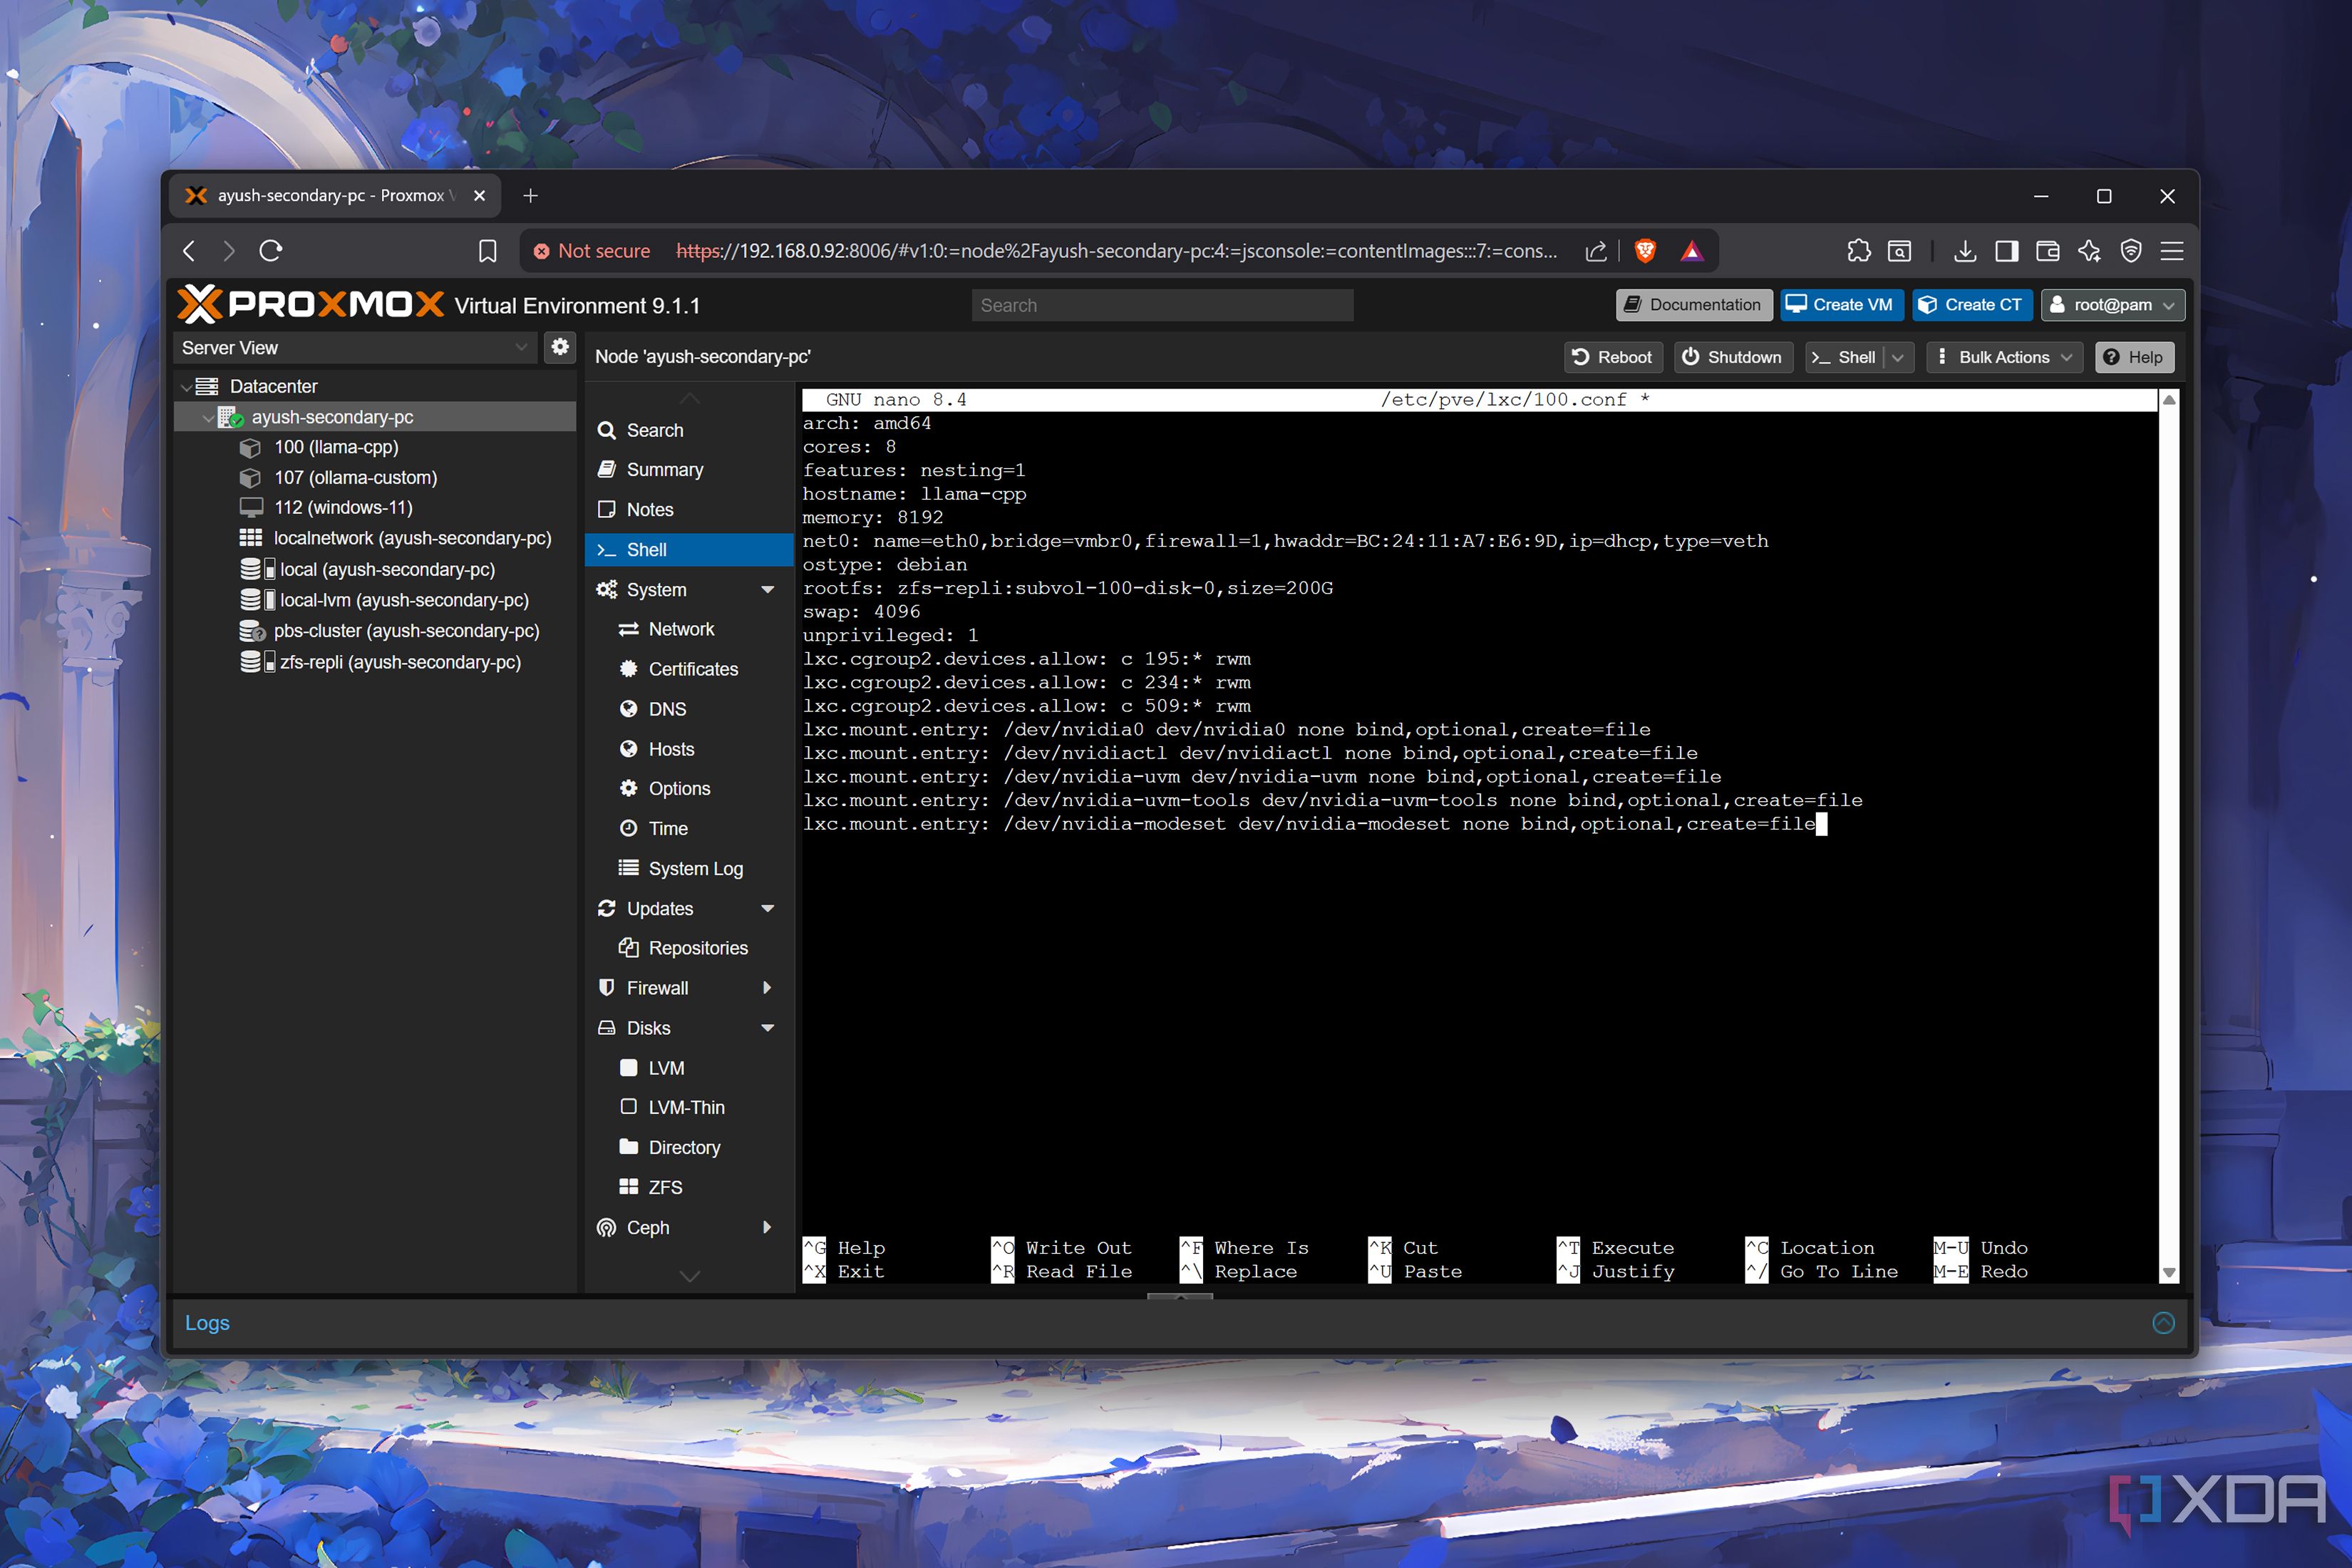Collapse the ayush-secondary-pc tree node

(x=208, y=417)
